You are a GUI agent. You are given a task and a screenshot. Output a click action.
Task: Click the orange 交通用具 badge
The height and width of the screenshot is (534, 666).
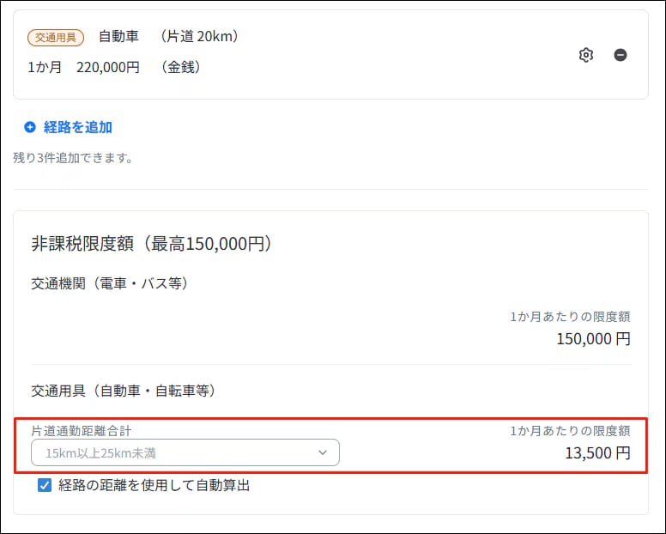pyautogui.click(x=58, y=37)
